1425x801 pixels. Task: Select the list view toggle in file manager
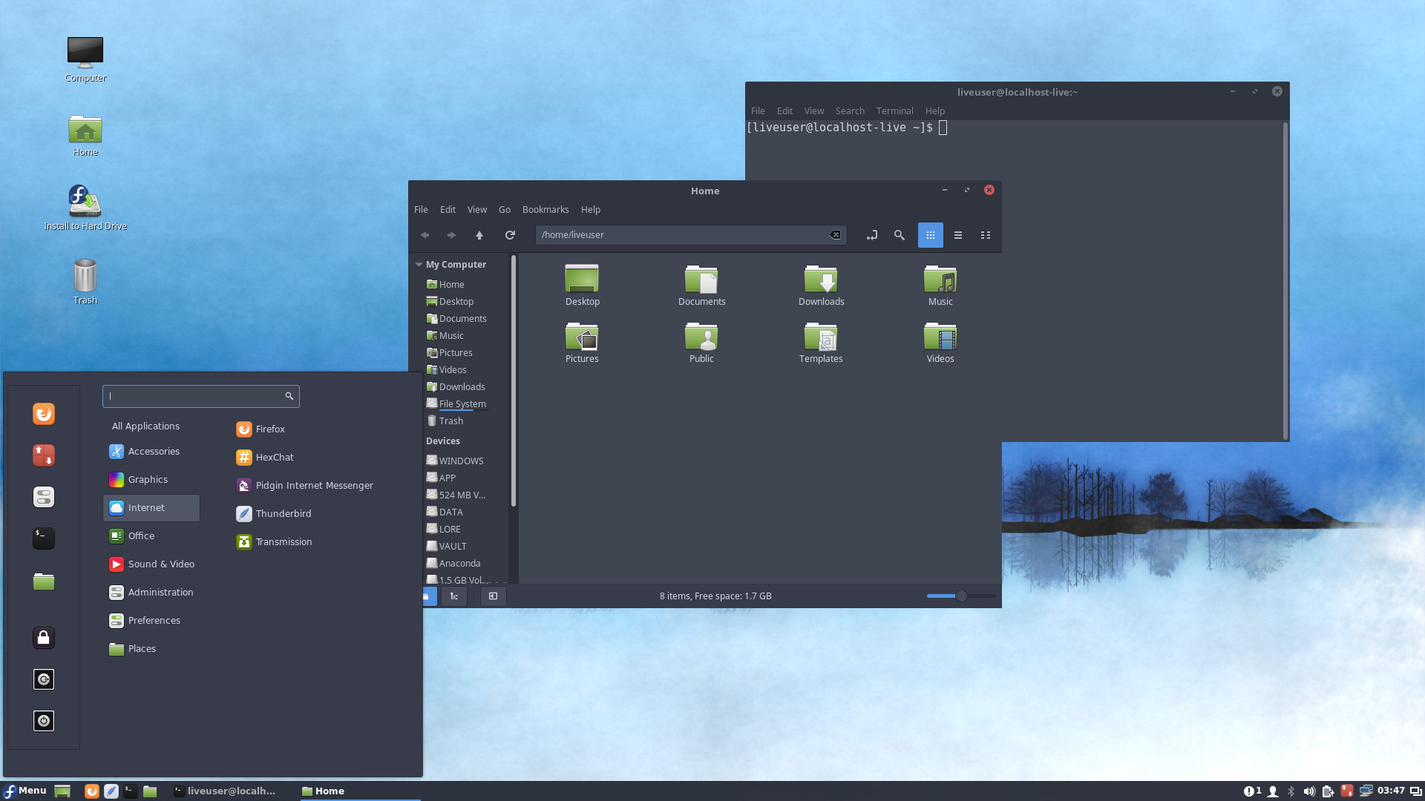pyautogui.click(x=957, y=234)
